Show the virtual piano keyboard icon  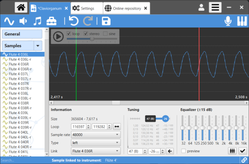pyautogui.click(x=242, y=21)
